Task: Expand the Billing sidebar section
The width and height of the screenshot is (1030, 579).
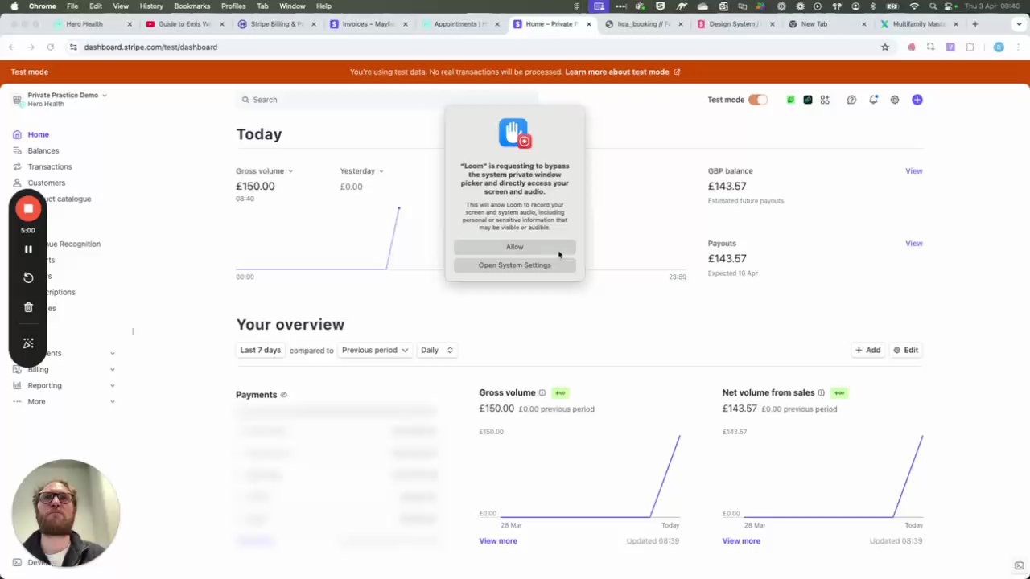Action: coord(64,369)
